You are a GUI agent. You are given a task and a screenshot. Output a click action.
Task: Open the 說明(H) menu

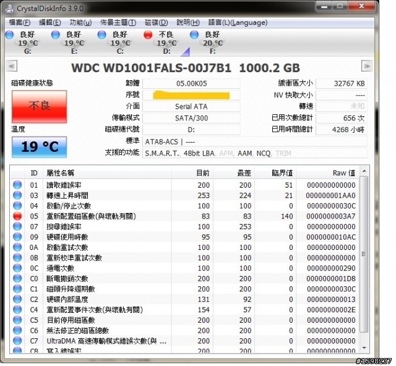coord(188,23)
